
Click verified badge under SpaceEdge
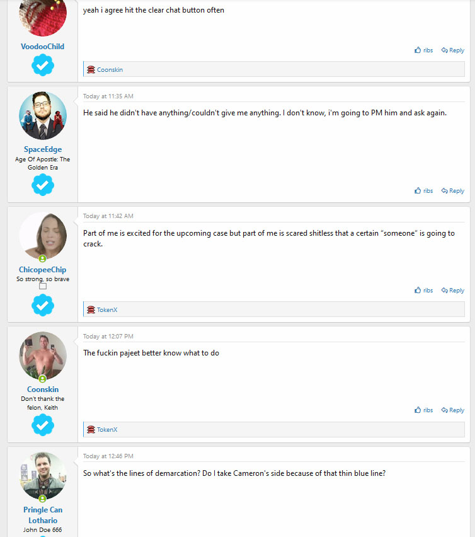point(43,185)
